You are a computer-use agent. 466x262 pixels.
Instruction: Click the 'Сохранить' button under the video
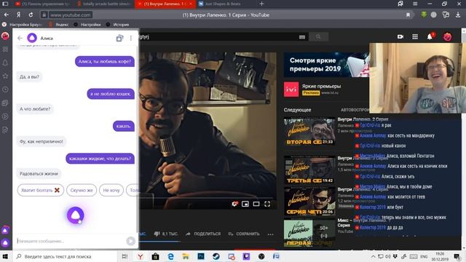[244, 234]
